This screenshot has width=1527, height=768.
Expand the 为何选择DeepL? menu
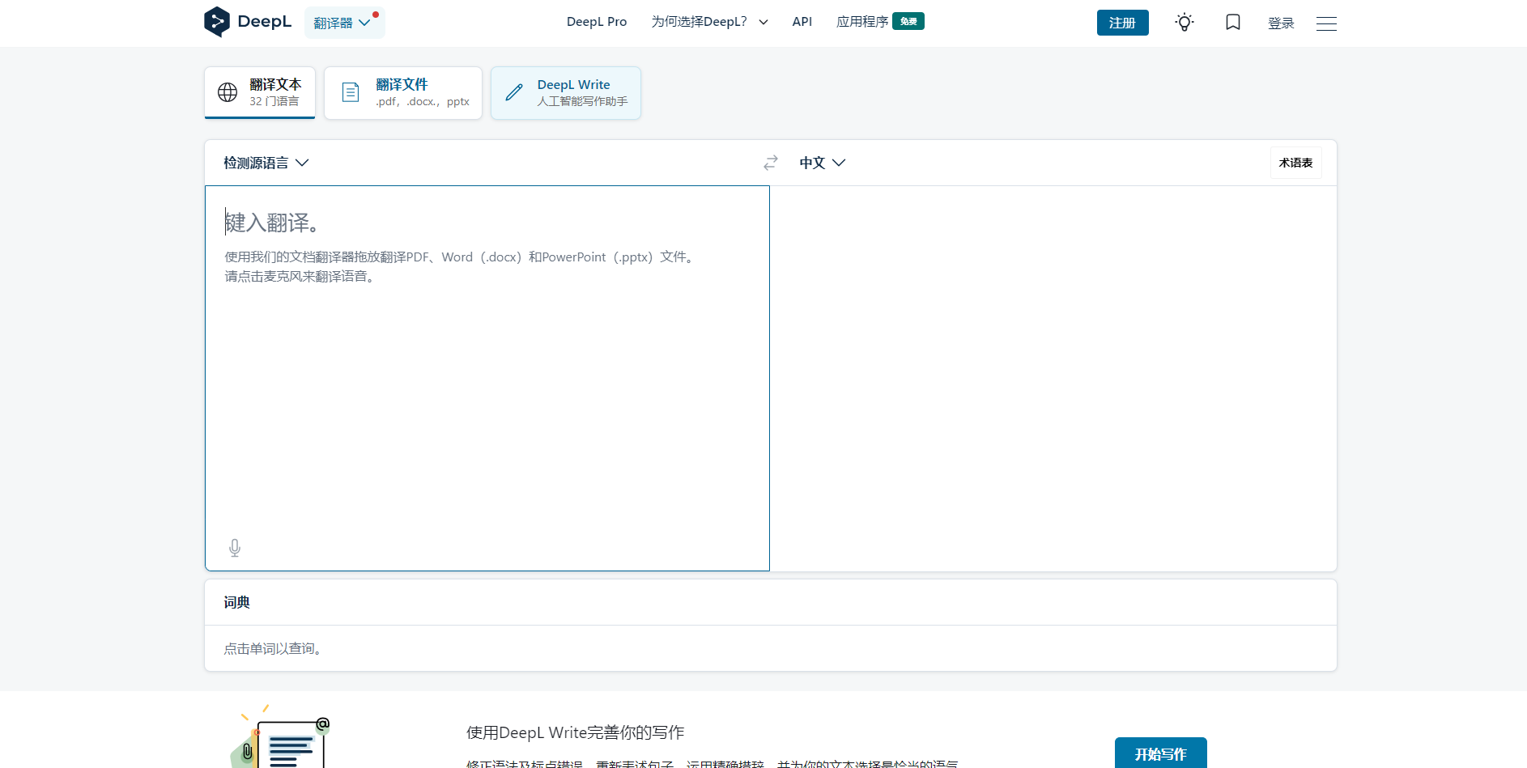point(709,22)
